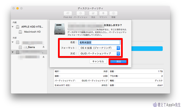The width and height of the screenshot is (181, 109).
Task: Select the _Sierra volume in sidebar
Action: 29,47
